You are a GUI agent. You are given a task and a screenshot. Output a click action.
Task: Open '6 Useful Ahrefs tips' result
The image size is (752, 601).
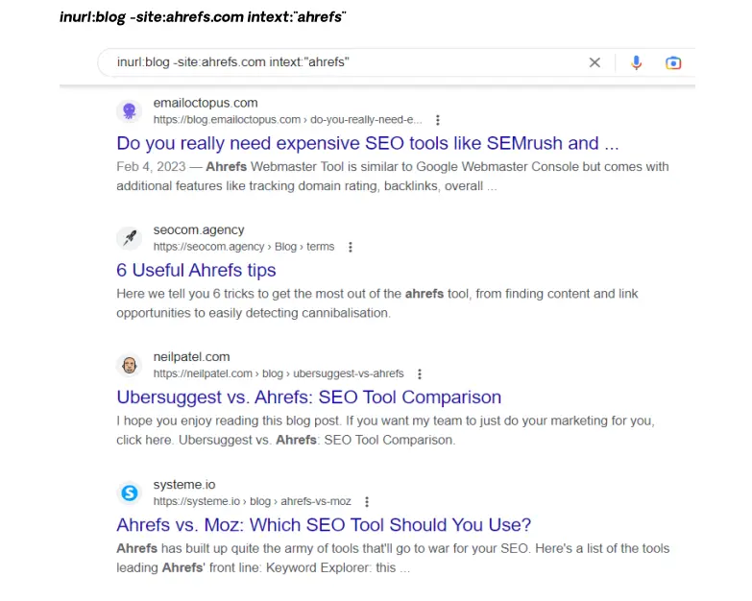point(196,271)
